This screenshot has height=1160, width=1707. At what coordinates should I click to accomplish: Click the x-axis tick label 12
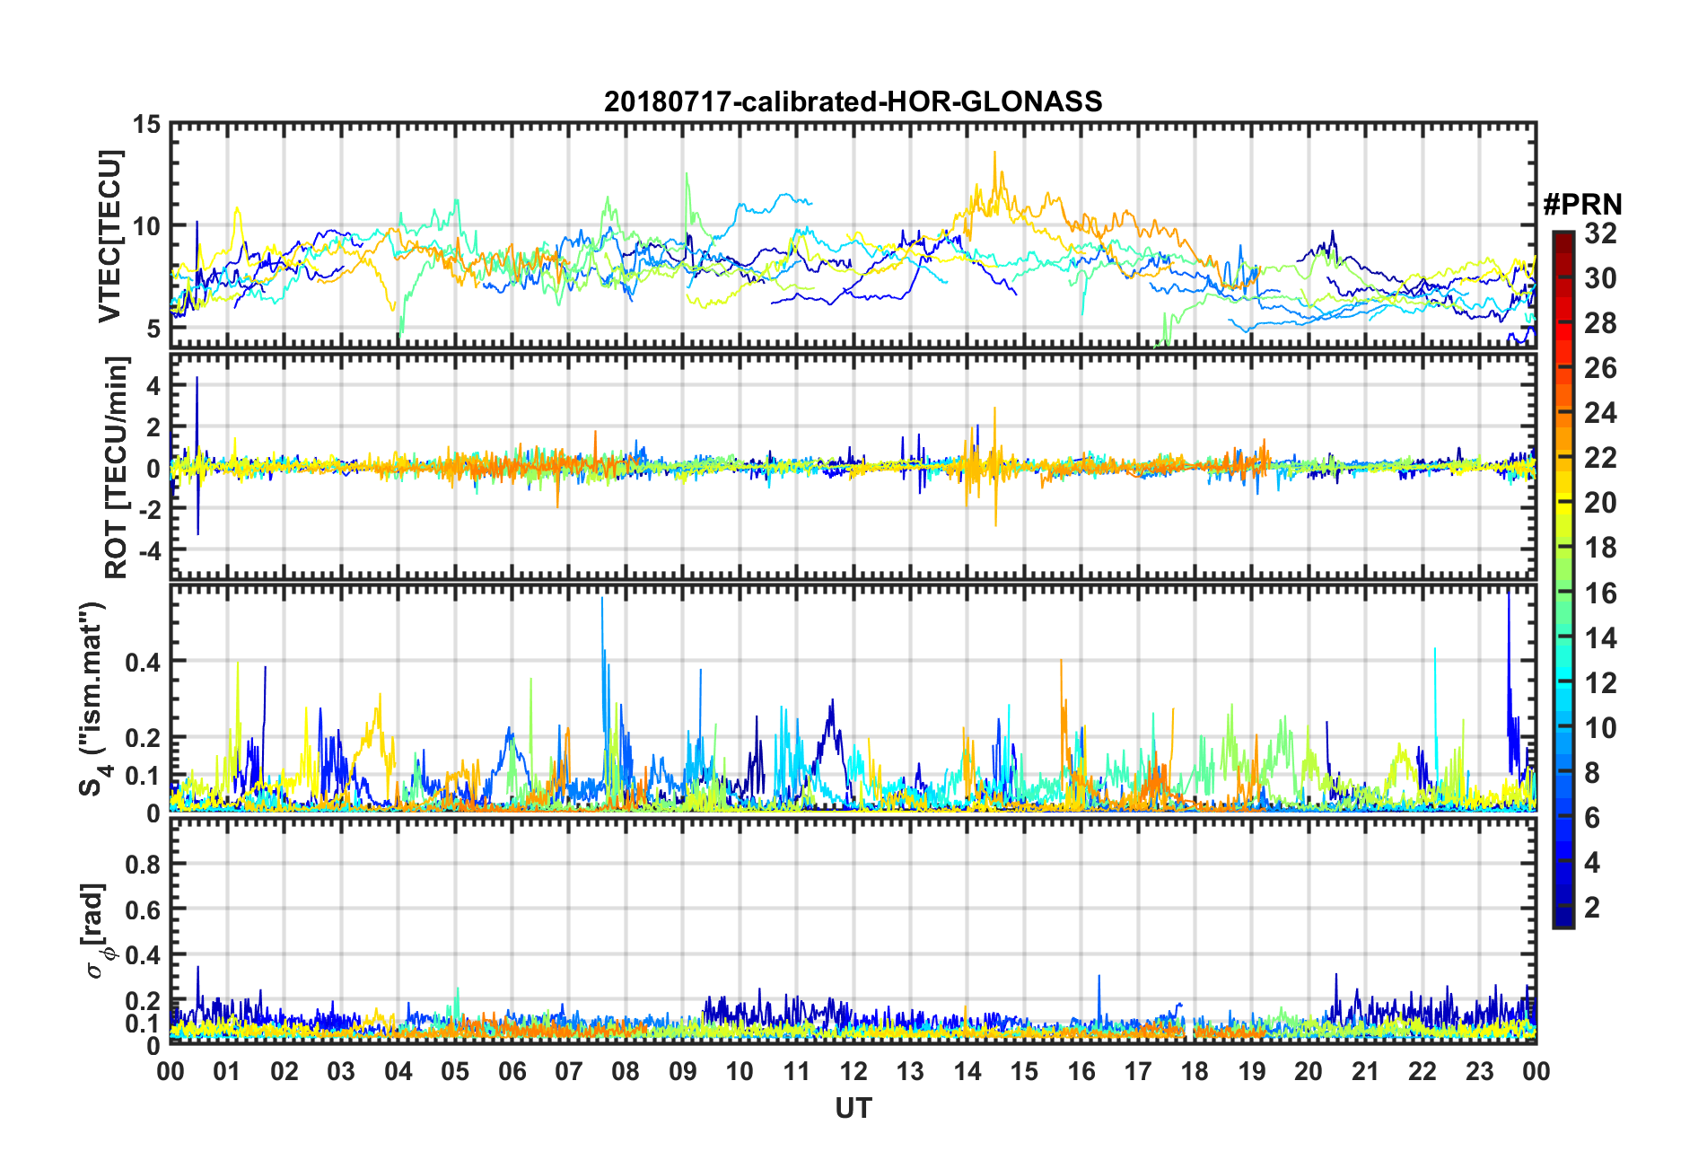coord(853,1072)
